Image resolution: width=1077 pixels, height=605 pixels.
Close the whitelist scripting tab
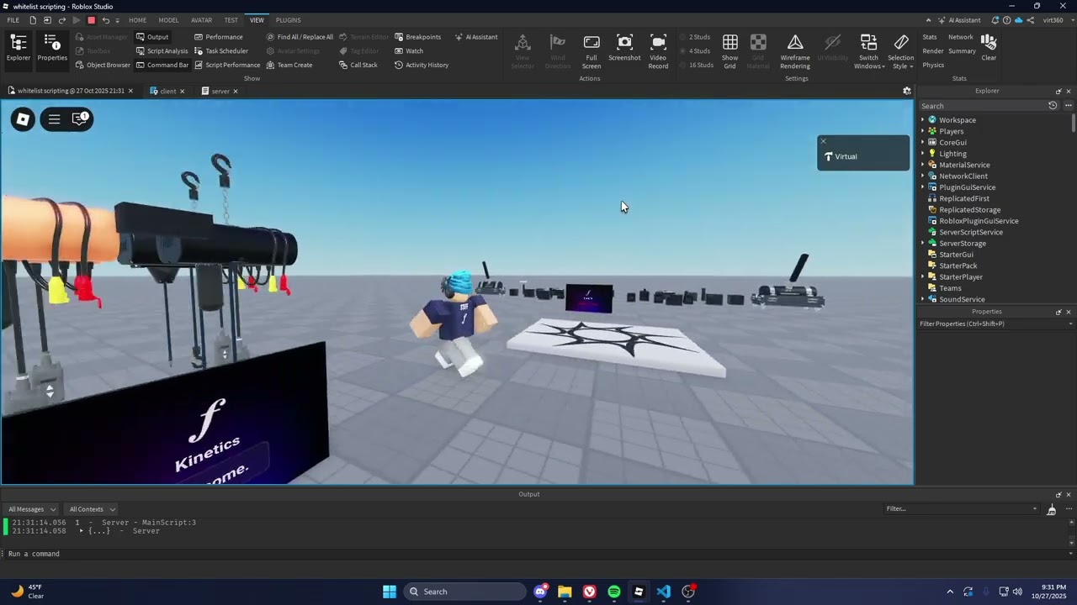tap(130, 91)
